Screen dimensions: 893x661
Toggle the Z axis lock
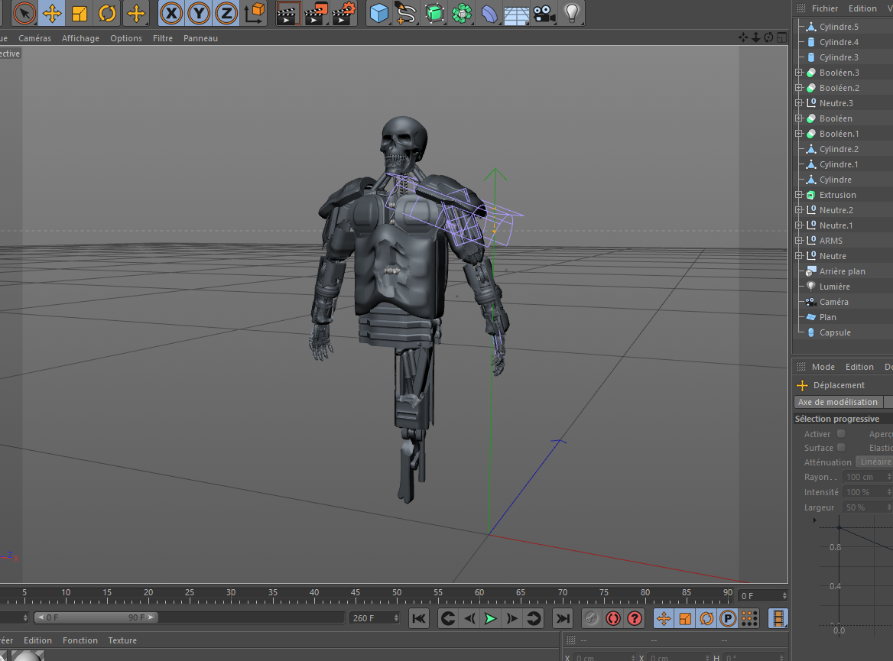[226, 13]
